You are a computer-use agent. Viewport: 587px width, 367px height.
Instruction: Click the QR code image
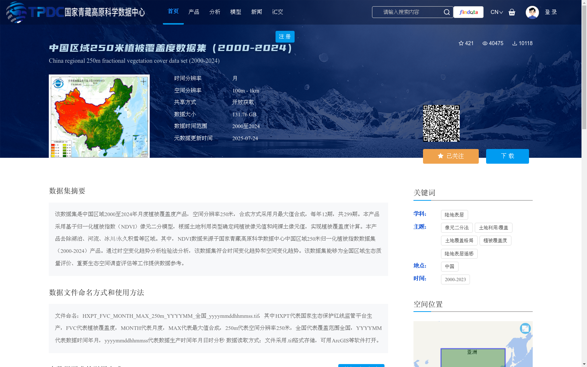pos(441,123)
